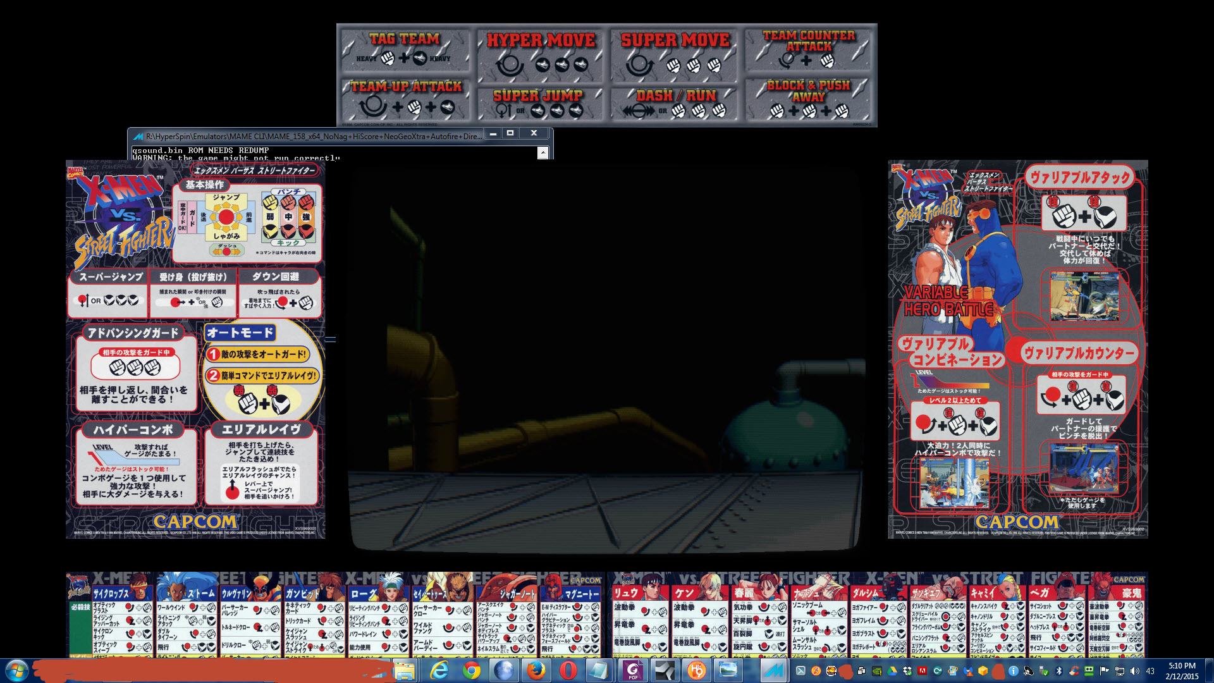Click Show Desktop at taskbar's far edge
The image size is (1214, 683).
[x=1209, y=670]
